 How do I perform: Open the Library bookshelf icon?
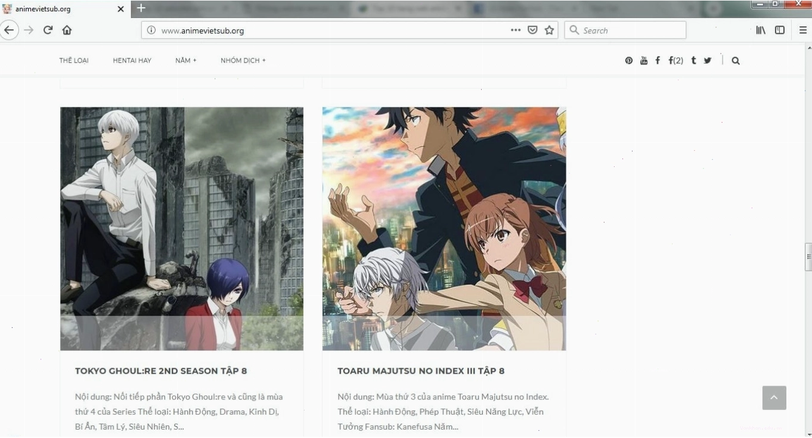pyautogui.click(x=761, y=30)
